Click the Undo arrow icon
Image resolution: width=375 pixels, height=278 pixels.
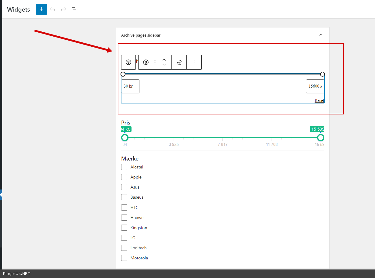[x=52, y=9]
